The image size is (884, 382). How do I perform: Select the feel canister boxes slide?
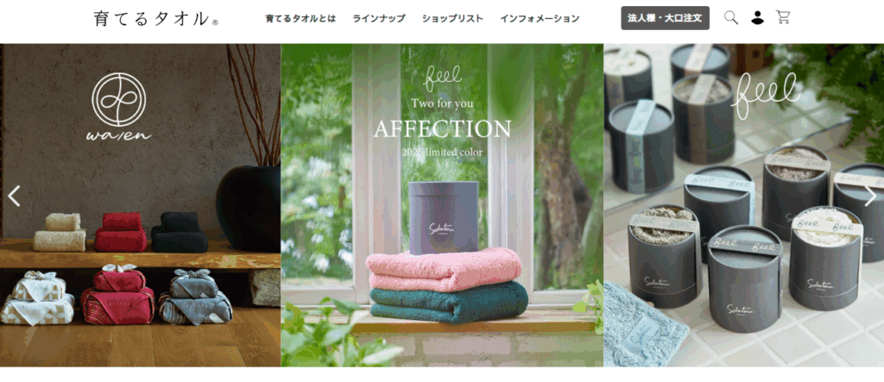pos(743,205)
